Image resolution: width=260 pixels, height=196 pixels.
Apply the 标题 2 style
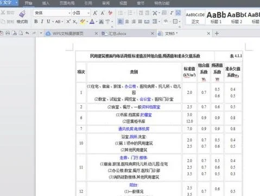(x=237, y=17)
